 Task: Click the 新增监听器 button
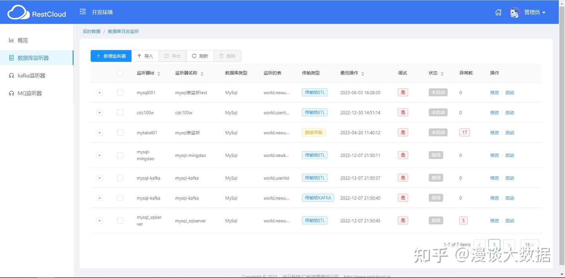(111, 56)
